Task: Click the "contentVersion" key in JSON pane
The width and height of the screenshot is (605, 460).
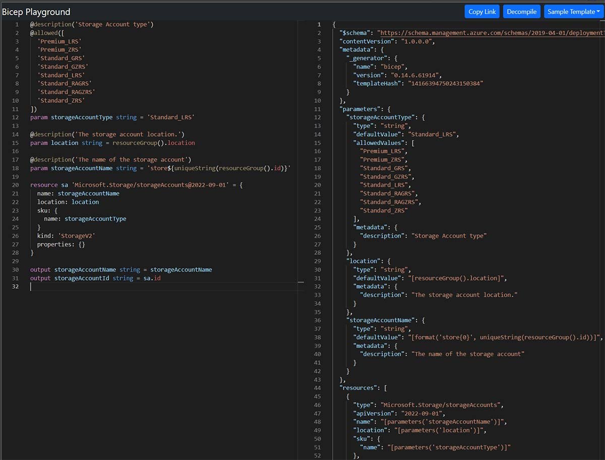Action: 367,41
